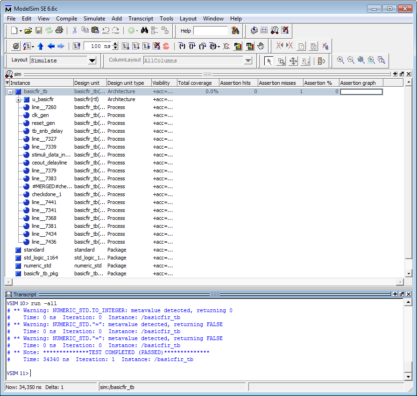Select the stimuli_data_in process row

(51, 155)
